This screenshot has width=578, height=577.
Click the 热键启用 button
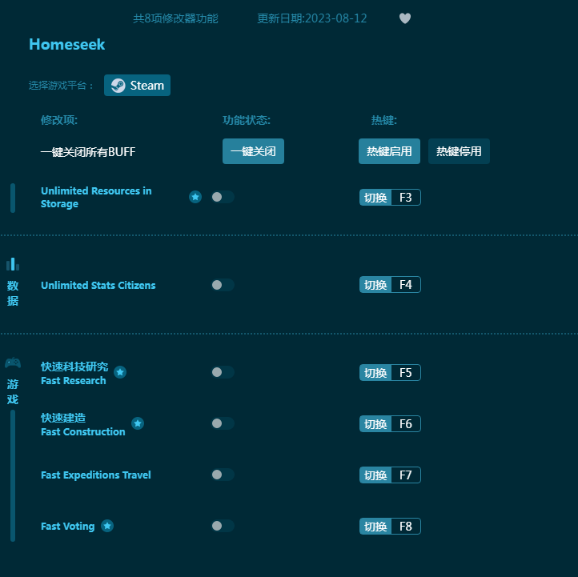(x=389, y=151)
